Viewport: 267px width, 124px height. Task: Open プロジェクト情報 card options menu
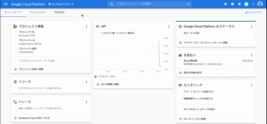click(x=87, y=26)
